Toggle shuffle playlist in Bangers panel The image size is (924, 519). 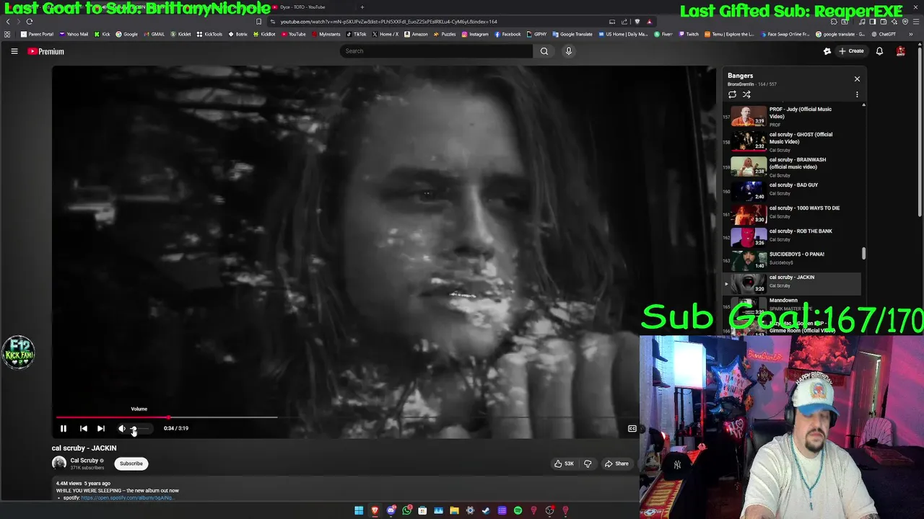746,94
